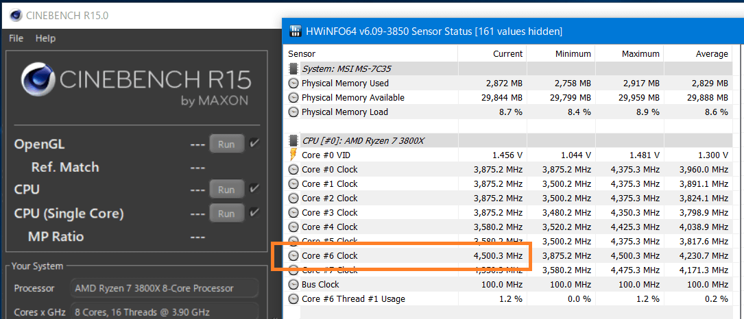
Task: Click the Core #1 Clock sensor icon
Action: coord(293,184)
